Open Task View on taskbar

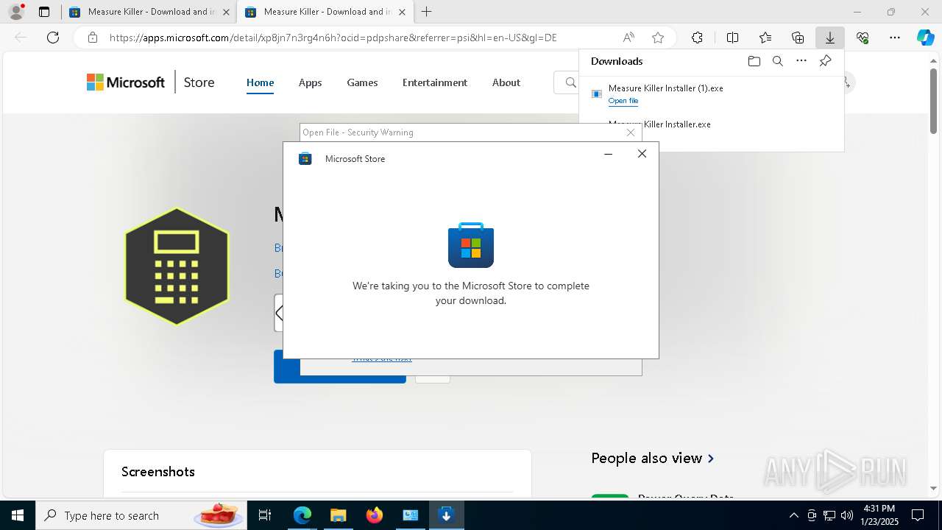(x=265, y=515)
